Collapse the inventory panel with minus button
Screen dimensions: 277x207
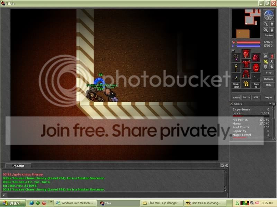pyautogui.click(x=233, y=51)
